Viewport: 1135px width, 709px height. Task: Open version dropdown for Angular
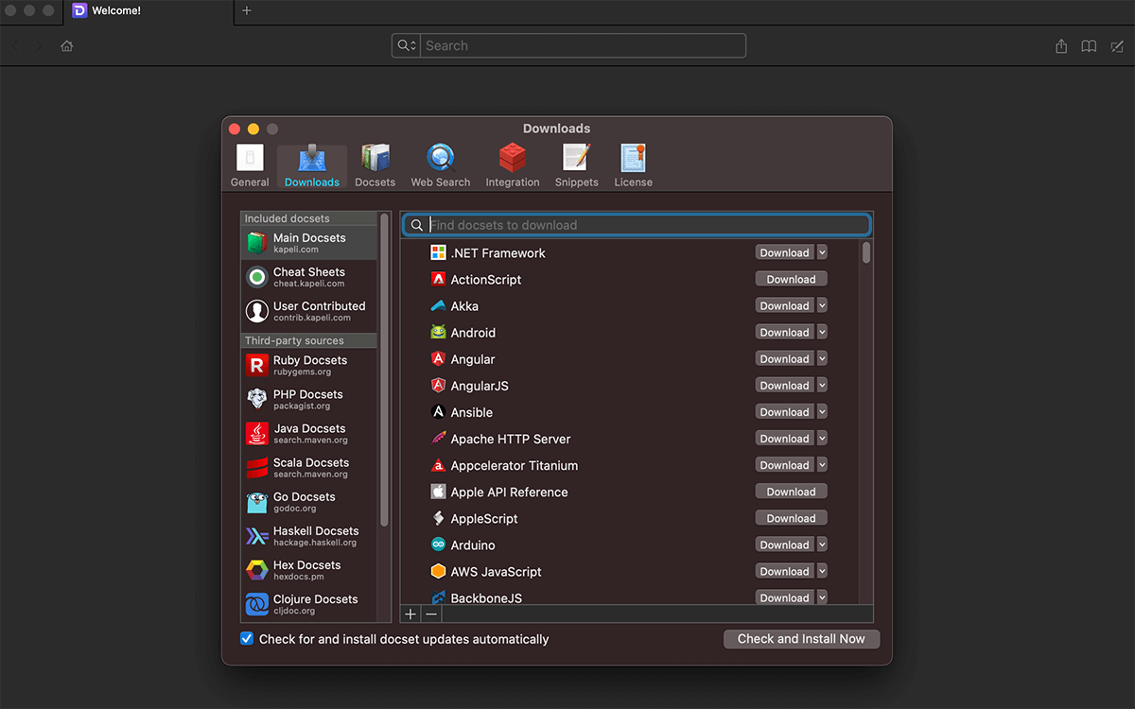[x=822, y=358]
